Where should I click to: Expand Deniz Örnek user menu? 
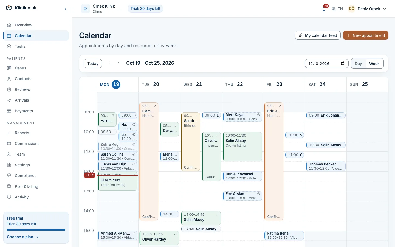tap(367, 9)
